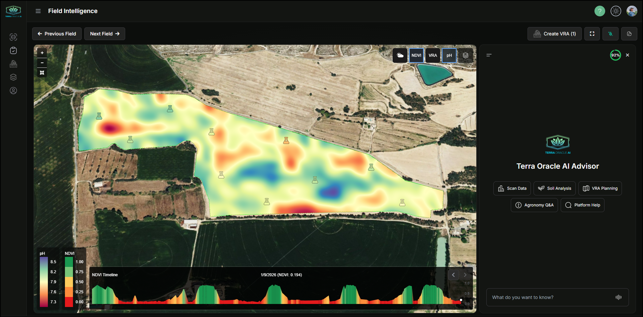
Task: Select VRA Planning in the advisor panel
Action: (x=600, y=188)
